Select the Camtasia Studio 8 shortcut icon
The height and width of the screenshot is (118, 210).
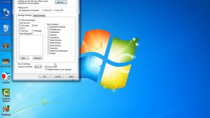(6, 95)
